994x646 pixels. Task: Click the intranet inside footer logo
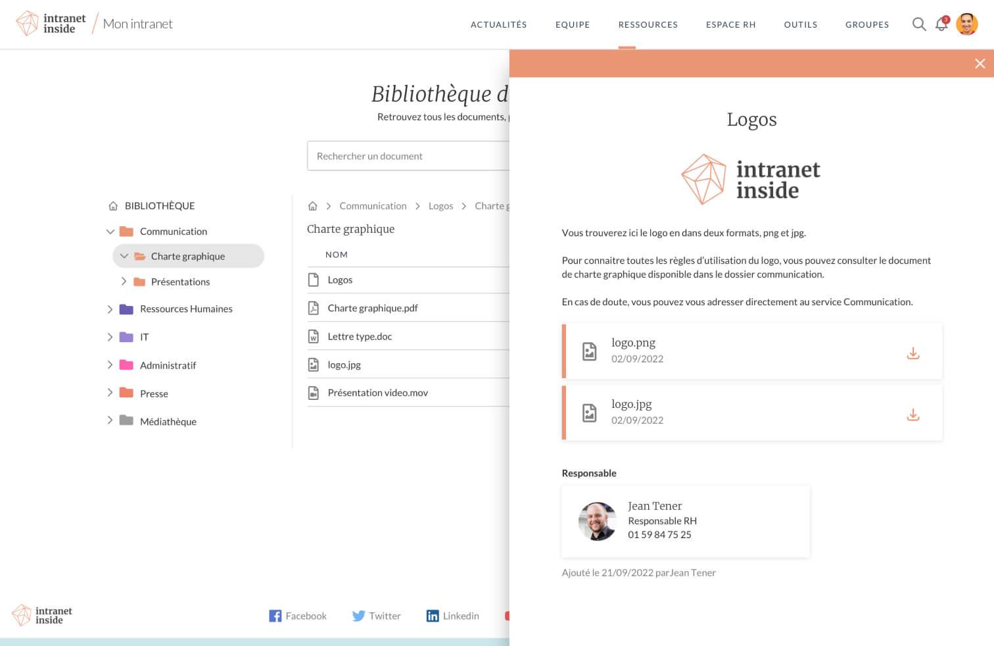click(x=42, y=615)
